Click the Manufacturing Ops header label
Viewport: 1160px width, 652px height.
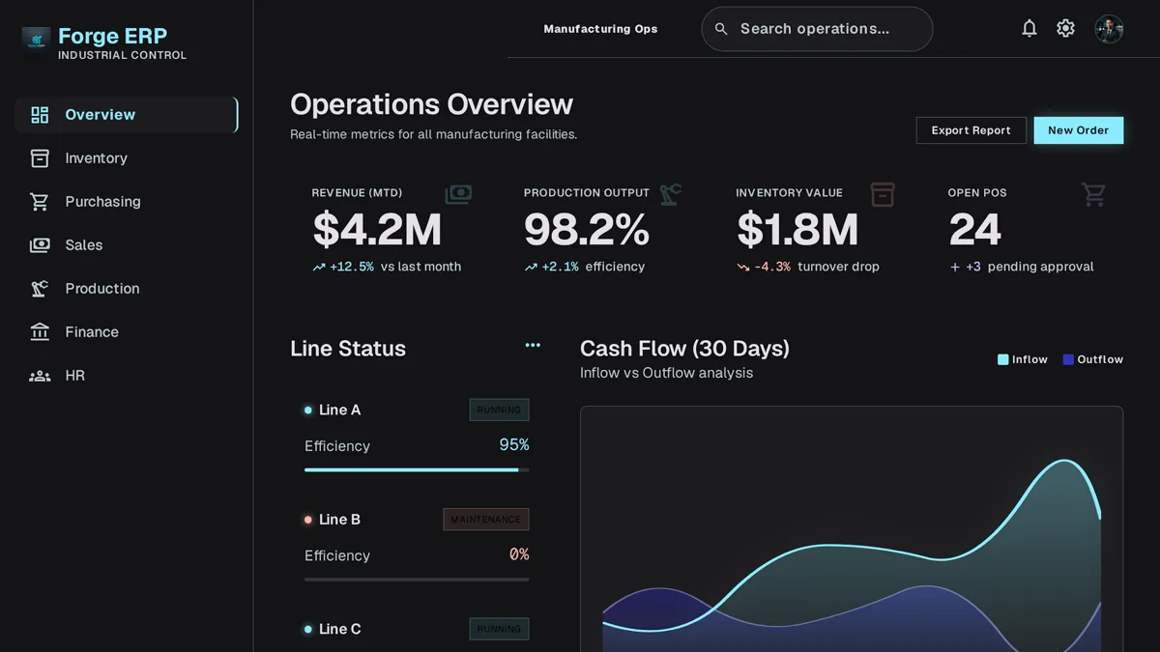click(x=600, y=29)
